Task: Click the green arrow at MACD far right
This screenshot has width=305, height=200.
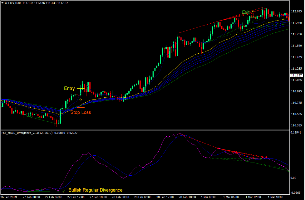Action: click(x=288, y=171)
